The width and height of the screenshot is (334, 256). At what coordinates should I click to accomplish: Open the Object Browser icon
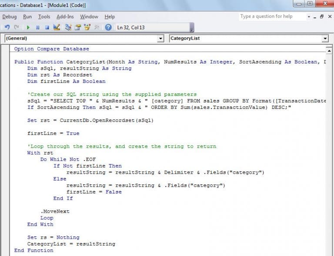coord(87,27)
